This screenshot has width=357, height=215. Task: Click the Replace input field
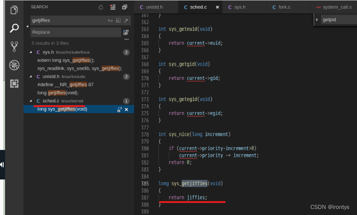(75, 32)
